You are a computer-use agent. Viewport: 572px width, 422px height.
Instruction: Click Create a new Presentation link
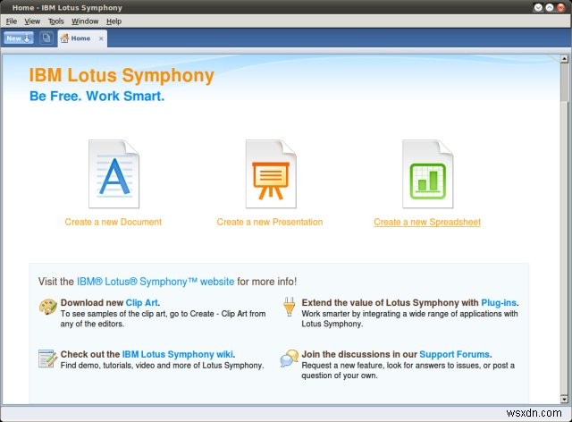pyautogui.click(x=270, y=222)
